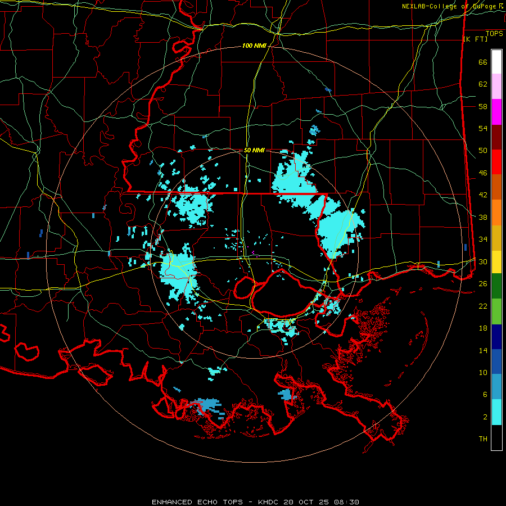Click the 08:30 timestamp
Viewport: 506px width, 506px height.
[347, 502]
